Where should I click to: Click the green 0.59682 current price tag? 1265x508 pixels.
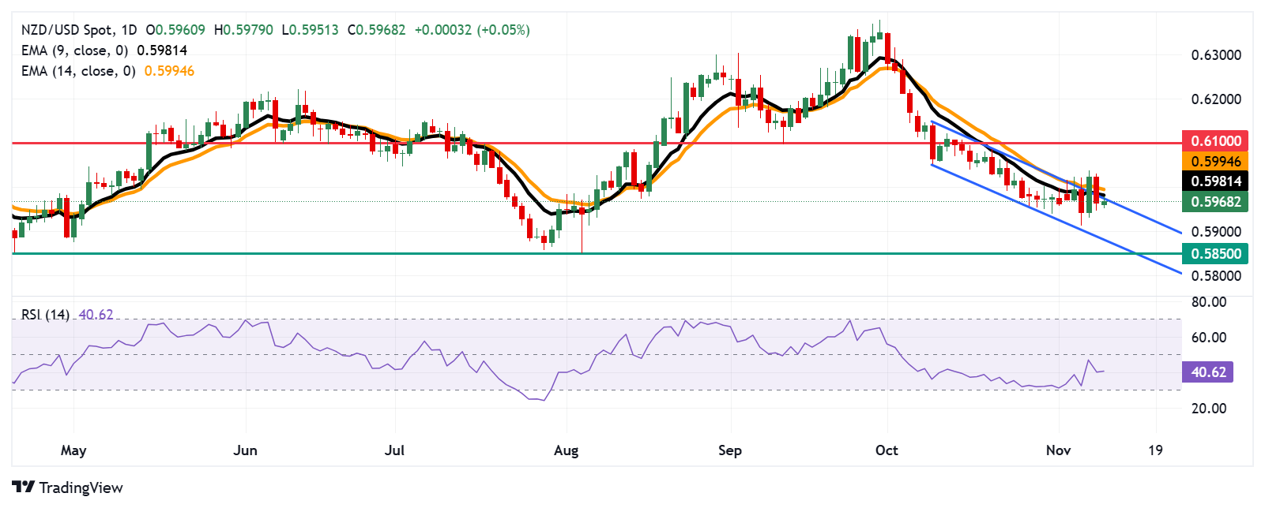click(x=1215, y=202)
